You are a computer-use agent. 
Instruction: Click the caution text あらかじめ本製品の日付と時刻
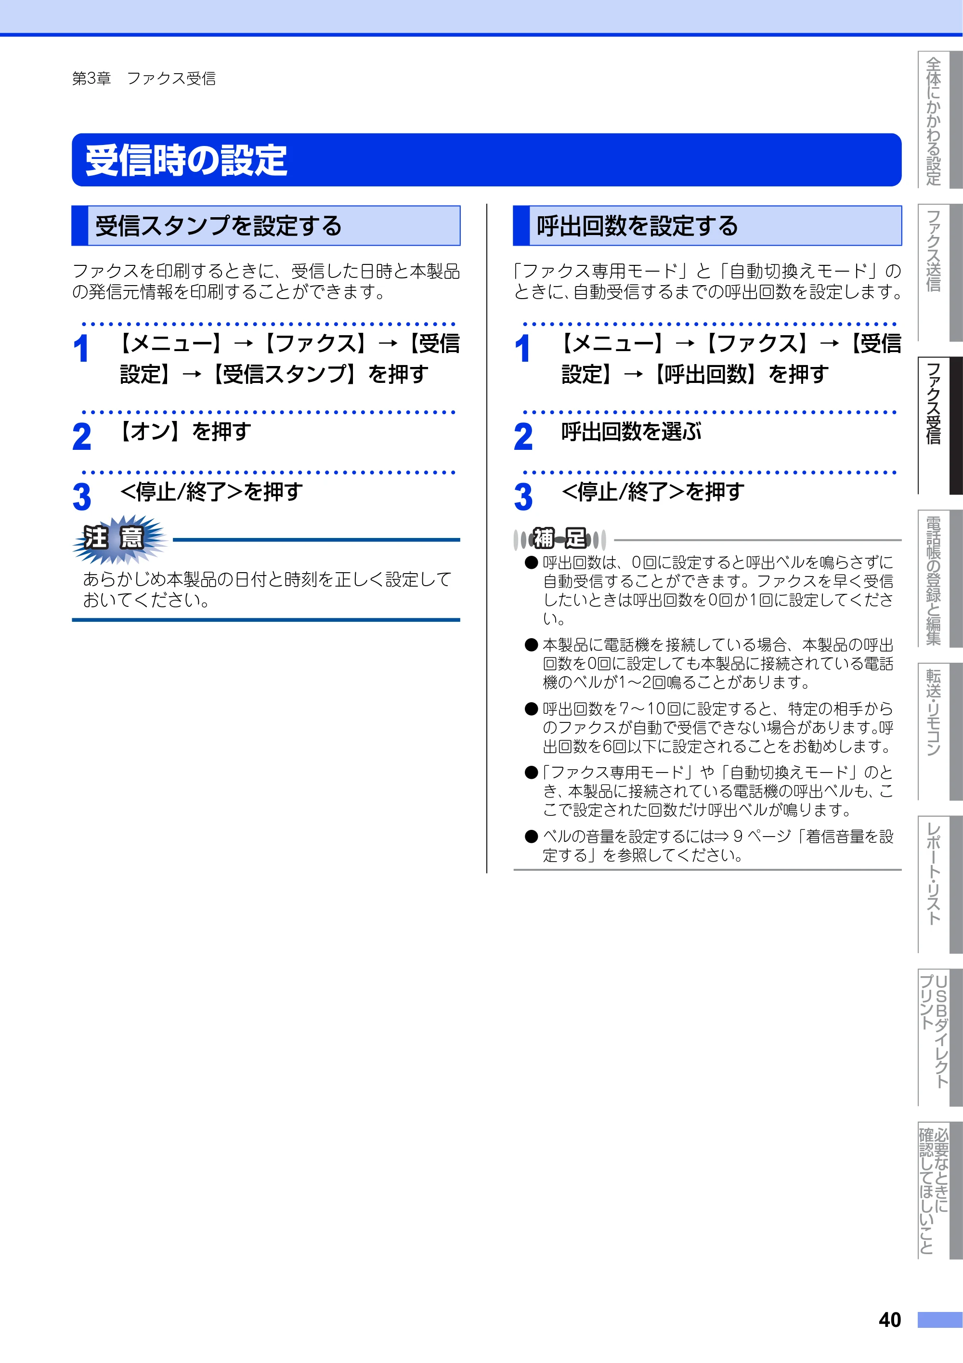(267, 590)
